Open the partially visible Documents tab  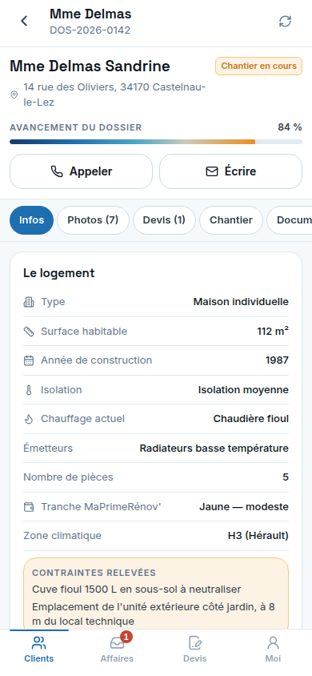[289, 220]
